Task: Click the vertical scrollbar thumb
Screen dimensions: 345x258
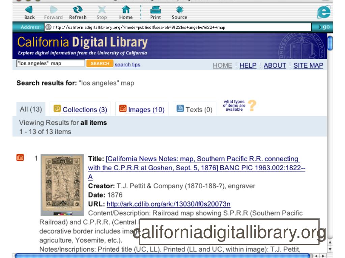Action: 330,43
